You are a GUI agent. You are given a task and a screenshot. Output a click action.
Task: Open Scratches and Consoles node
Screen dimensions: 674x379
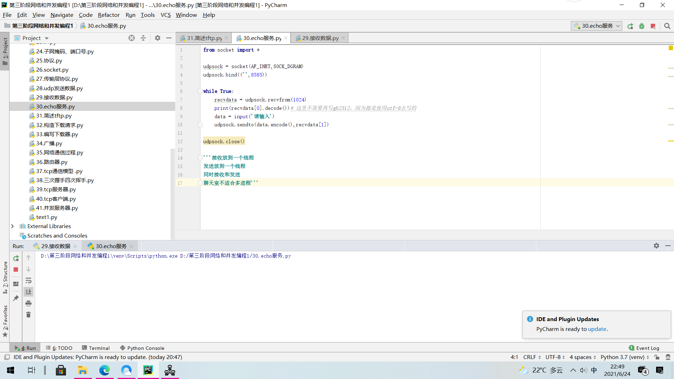coord(57,235)
